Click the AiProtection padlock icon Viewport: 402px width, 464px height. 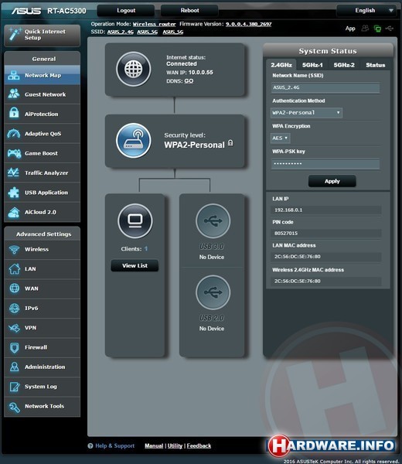click(x=14, y=114)
